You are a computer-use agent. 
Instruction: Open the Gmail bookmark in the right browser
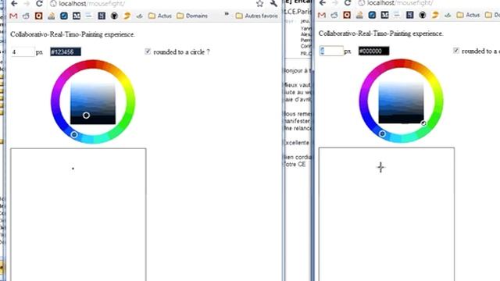[322, 15]
